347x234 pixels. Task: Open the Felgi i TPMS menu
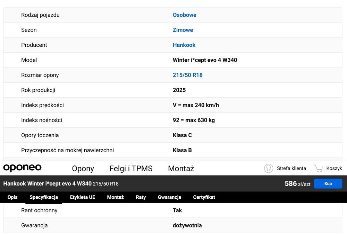click(131, 169)
